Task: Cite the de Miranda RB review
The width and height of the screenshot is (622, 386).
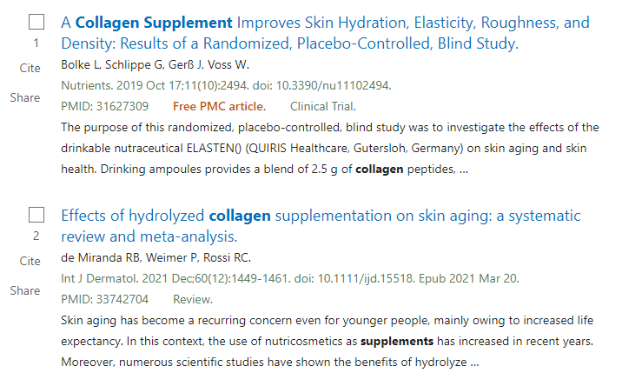Action: click(x=30, y=261)
